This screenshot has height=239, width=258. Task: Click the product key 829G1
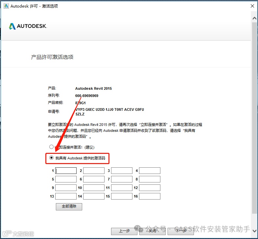click(81, 103)
